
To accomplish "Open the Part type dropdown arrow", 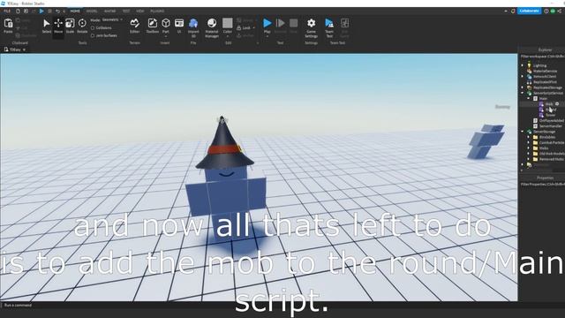I will point(166,36).
